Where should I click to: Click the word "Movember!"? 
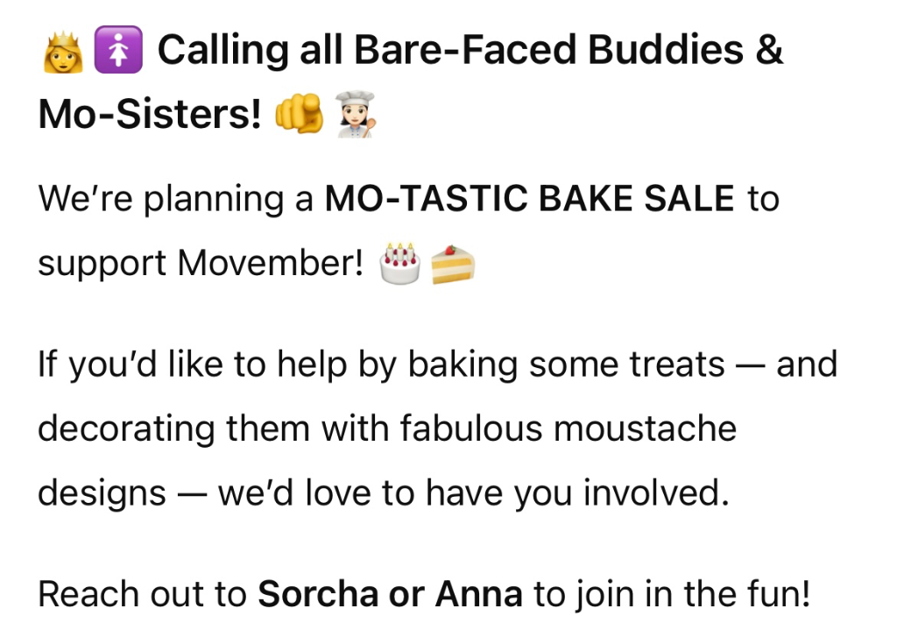(270, 263)
